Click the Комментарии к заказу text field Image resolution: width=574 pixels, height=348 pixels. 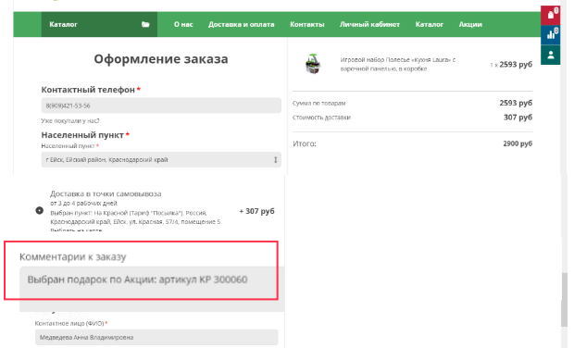[152, 289]
